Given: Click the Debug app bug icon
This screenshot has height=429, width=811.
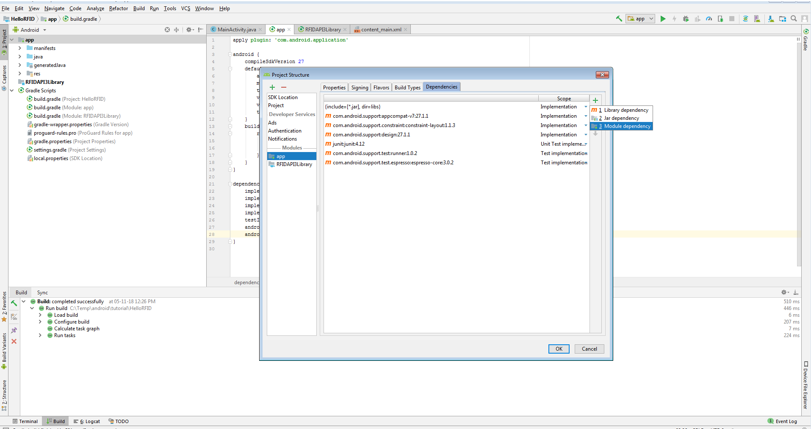Looking at the screenshot, I should coord(686,19).
